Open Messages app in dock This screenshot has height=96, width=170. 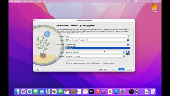click(36, 91)
